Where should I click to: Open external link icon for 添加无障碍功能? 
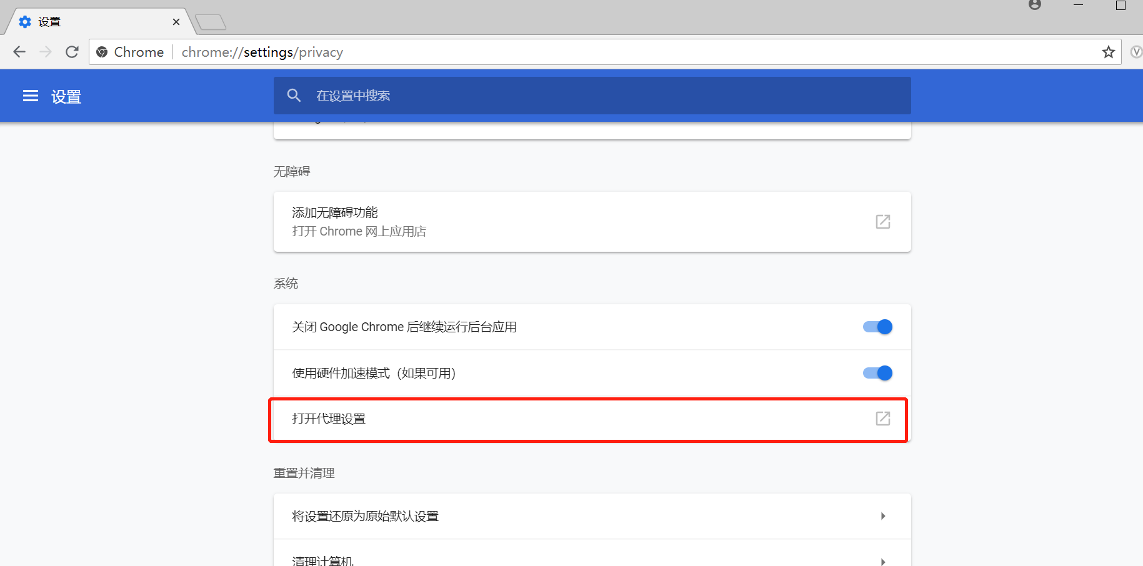882,222
